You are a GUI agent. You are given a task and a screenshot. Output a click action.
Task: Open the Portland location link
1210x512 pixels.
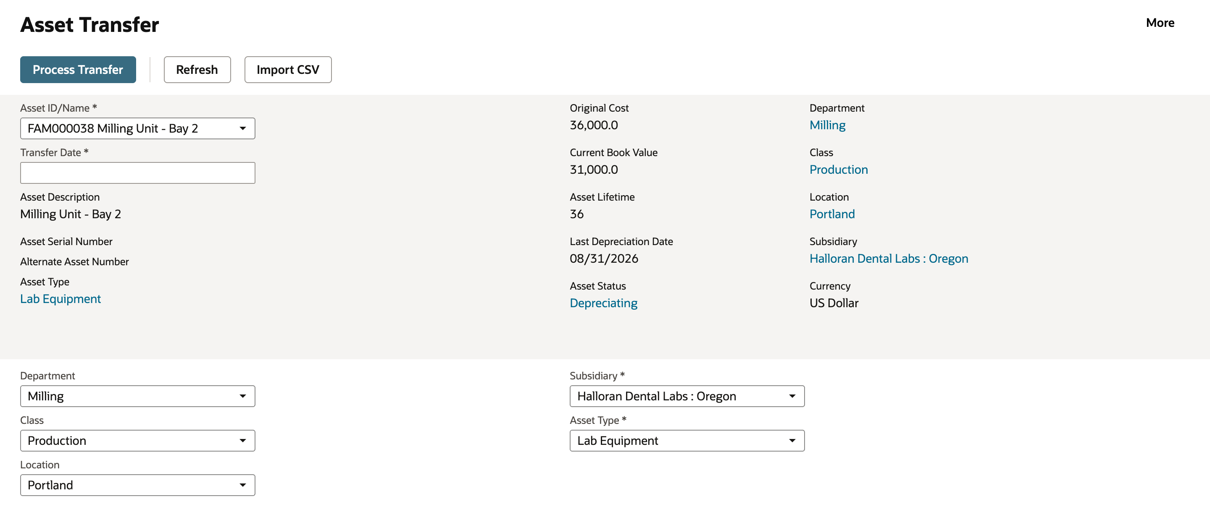[832, 214]
